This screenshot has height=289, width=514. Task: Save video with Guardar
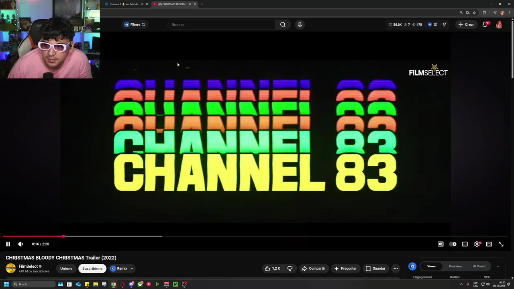(x=375, y=269)
